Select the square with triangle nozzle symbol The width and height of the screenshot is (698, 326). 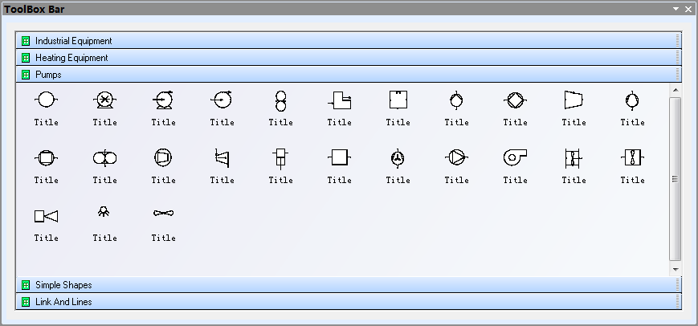pyautogui.click(x=46, y=215)
